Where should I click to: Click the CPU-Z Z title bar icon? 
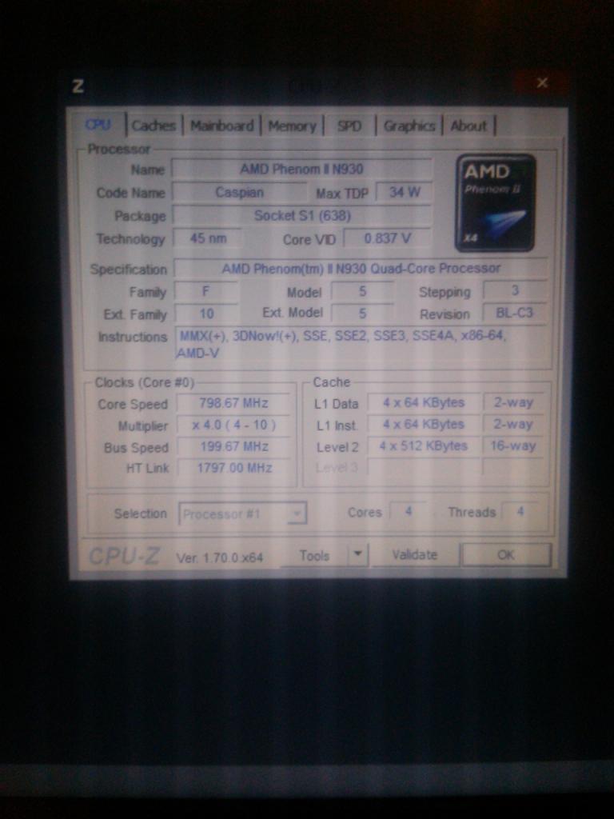(x=78, y=86)
